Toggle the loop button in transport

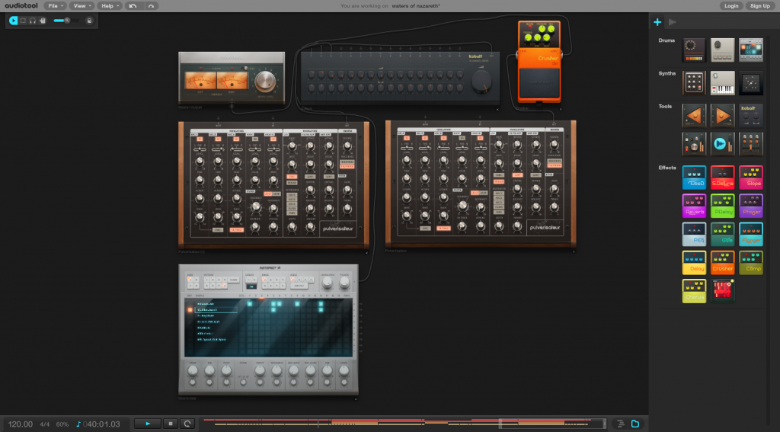coord(187,424)
